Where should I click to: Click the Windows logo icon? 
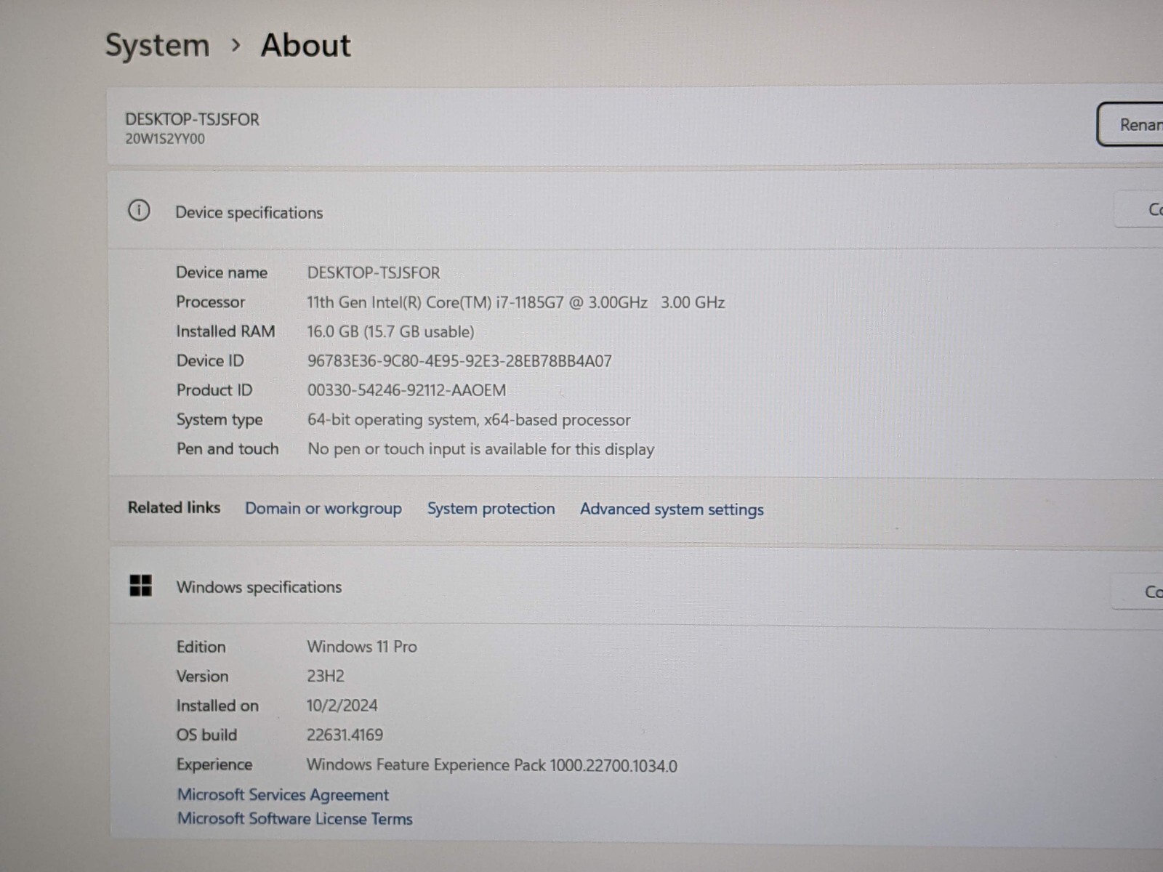(x=140, y=585)
